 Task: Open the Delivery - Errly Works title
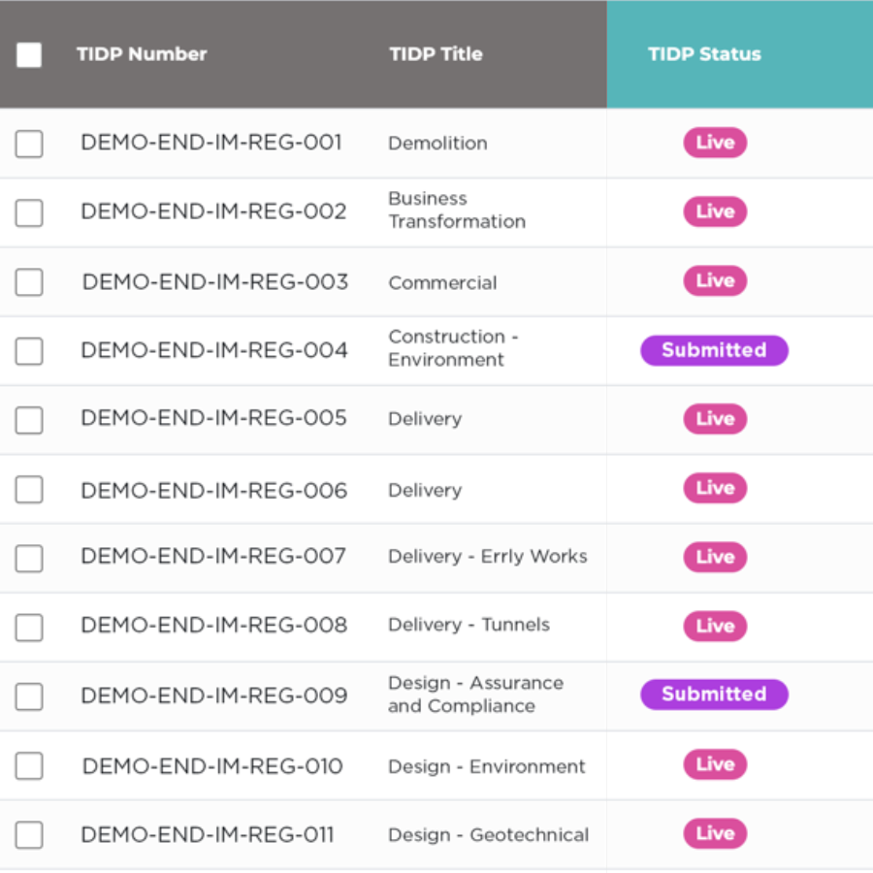[x=487, y=557]
